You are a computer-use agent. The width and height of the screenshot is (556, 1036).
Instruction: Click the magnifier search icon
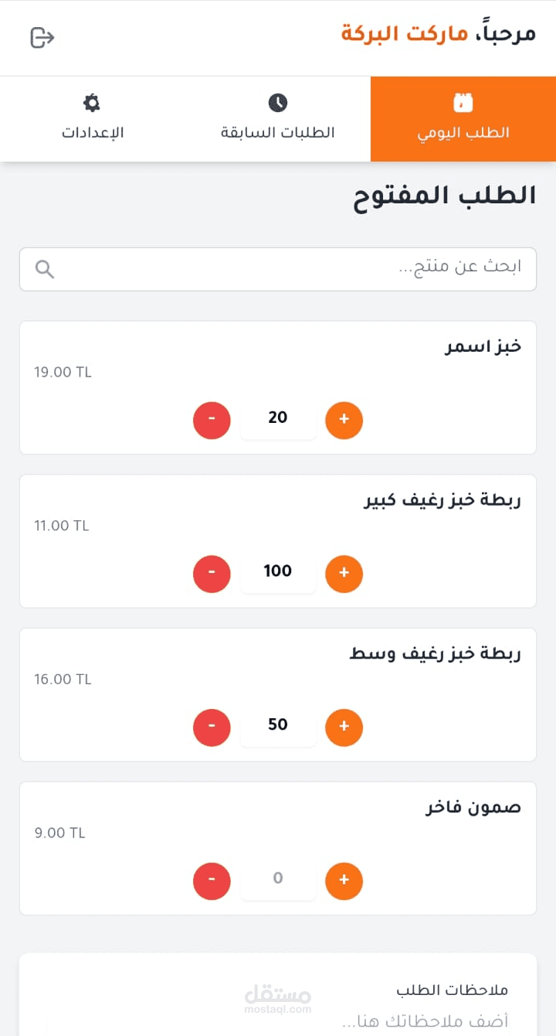pos(45,269)
